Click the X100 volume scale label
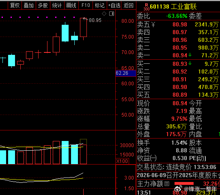 coord(122,161)
